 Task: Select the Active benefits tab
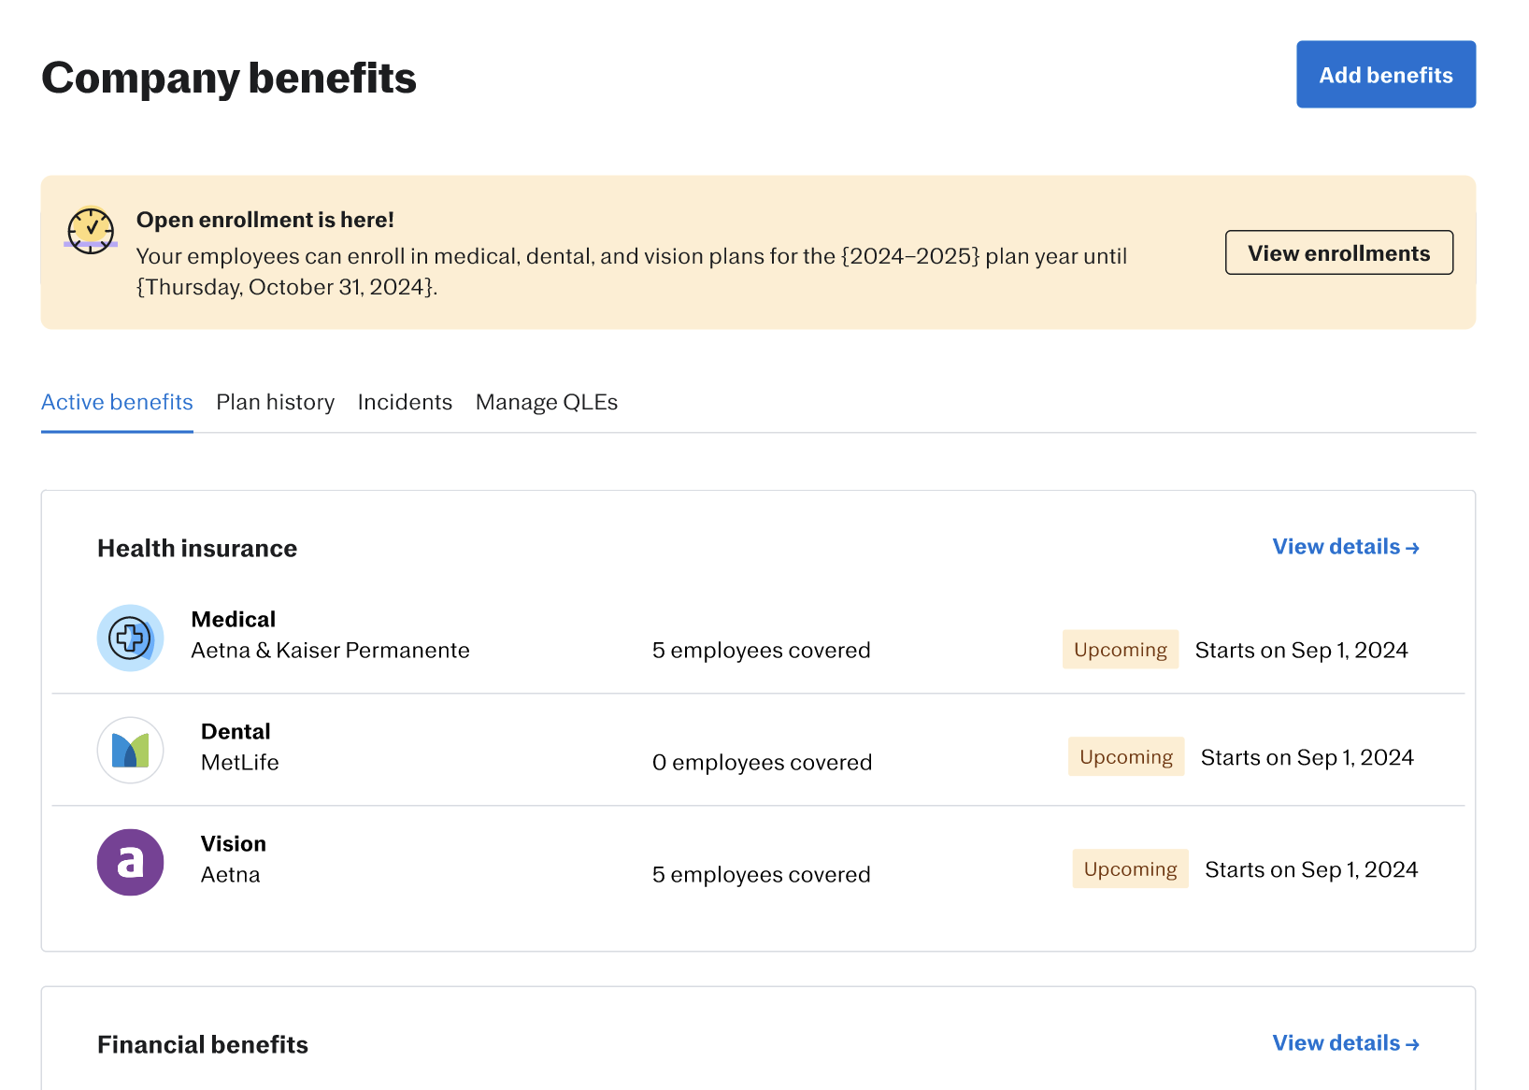[x=117, y=402]
